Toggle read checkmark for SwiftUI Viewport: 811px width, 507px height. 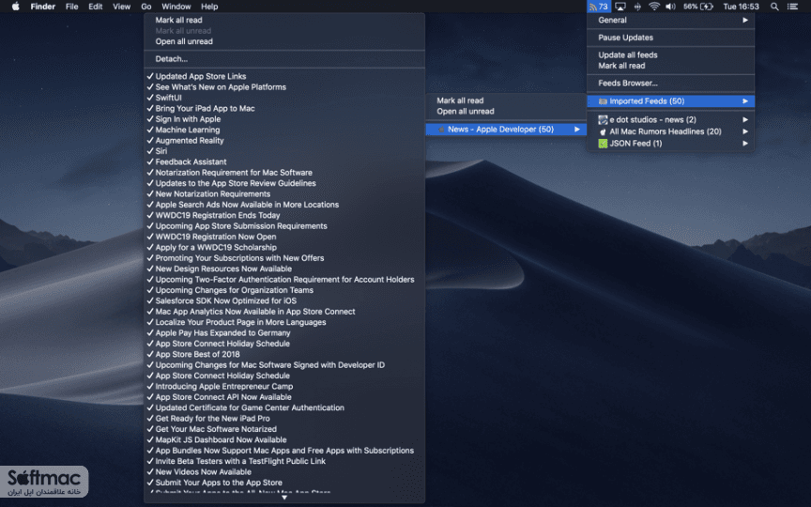[x=150, y=98]
